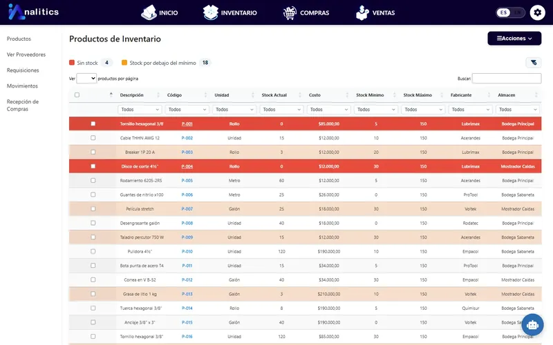553x345 pixels.
Task: Open the Código filter dropdown
Action: point(187,110)
